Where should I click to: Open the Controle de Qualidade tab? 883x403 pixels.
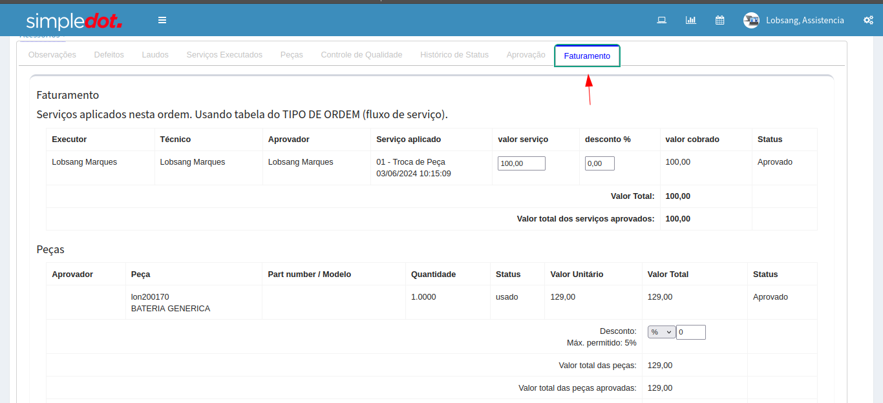click(361, 55)
